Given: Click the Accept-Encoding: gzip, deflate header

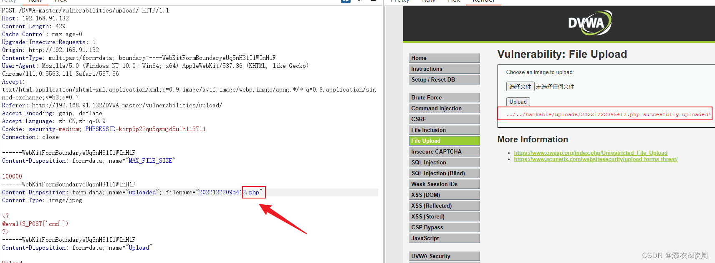Looking at the screenshot, I should coord(52,113).
